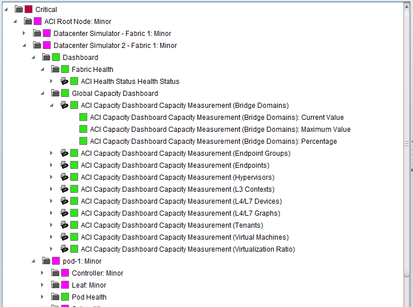
Task: Collapse Datacenter Simulator 2 - Fabric 1 node
Action: (x=24, y=45)
